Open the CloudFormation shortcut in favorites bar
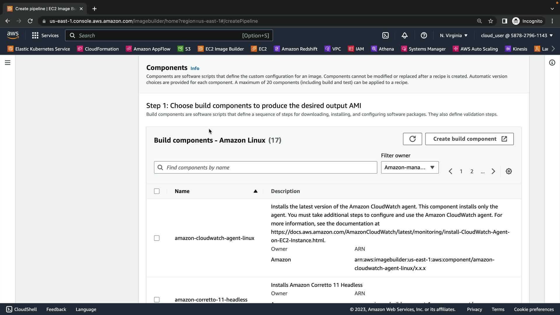The width and height of the screenshot is (560, 315). 98,49
